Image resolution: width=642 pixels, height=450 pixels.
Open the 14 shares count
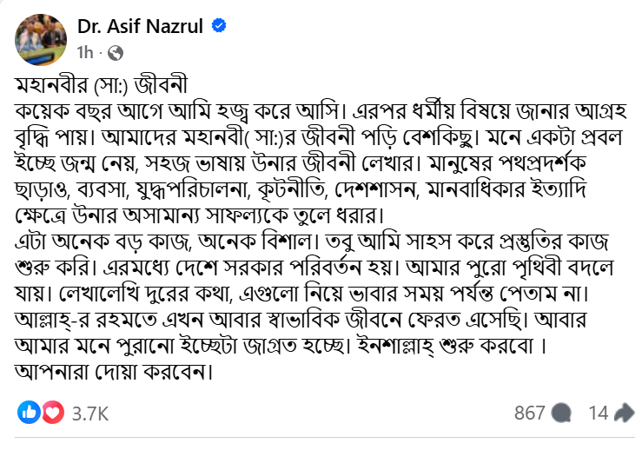599,414
